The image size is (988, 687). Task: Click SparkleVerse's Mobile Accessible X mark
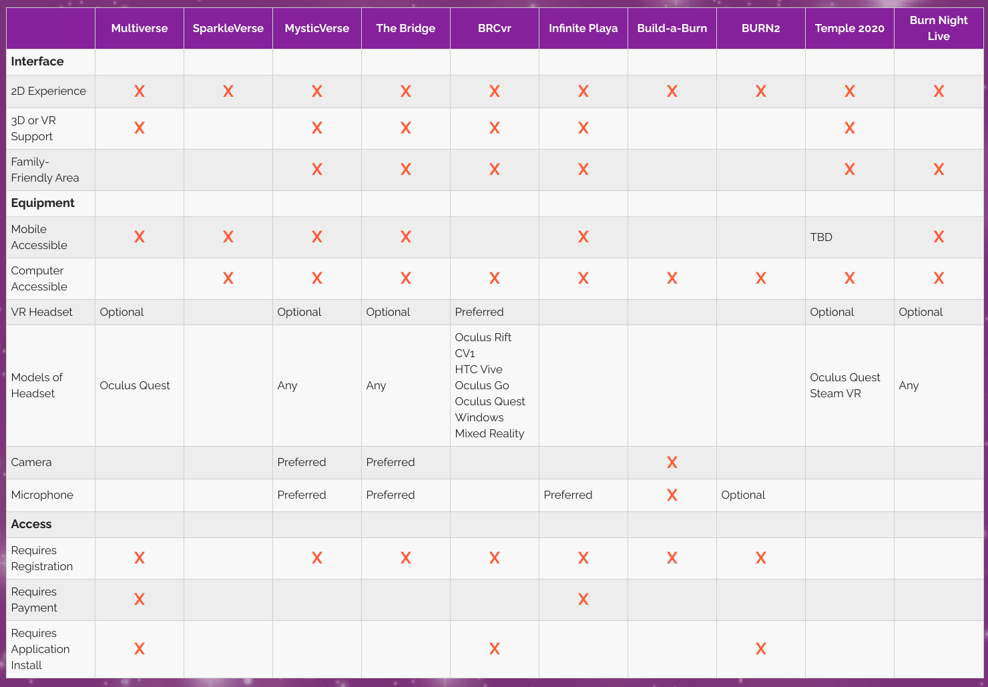228,237
